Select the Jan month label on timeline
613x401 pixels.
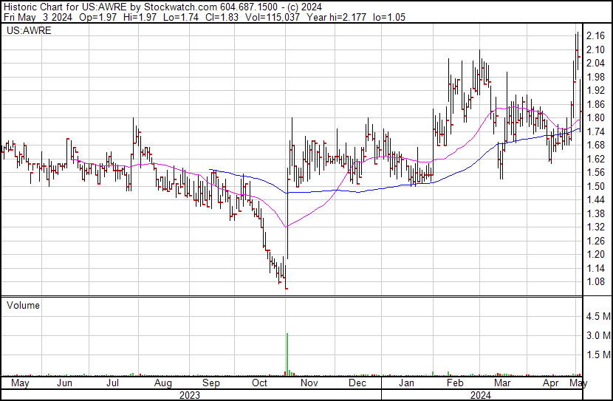[406, 384]
